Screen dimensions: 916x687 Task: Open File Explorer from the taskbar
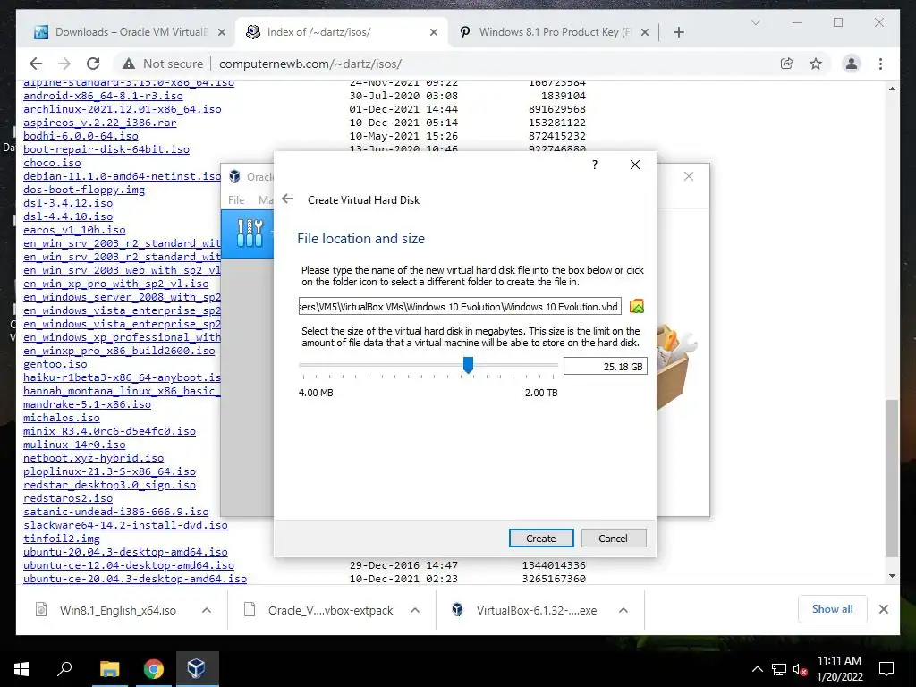coord(109,669)
